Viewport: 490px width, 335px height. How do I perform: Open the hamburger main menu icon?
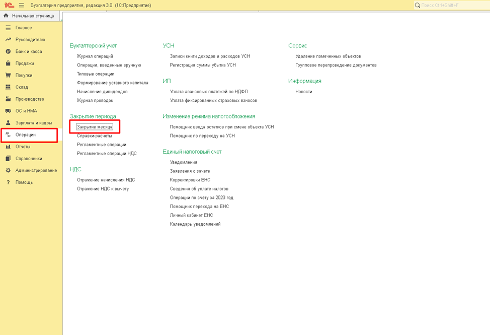pyautogui.click(x=21, y=6)
